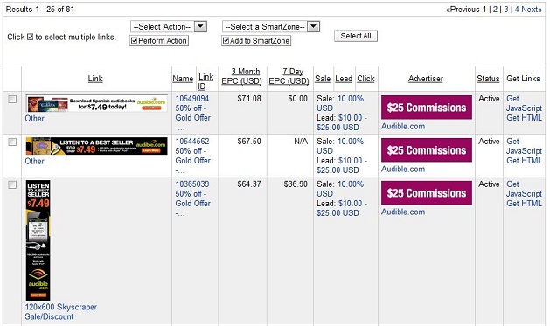The width and height of the screenshot is (550, 326).
Task: Click the 120x600 skyscraper Audible banner image
Action: coord(38,240)
